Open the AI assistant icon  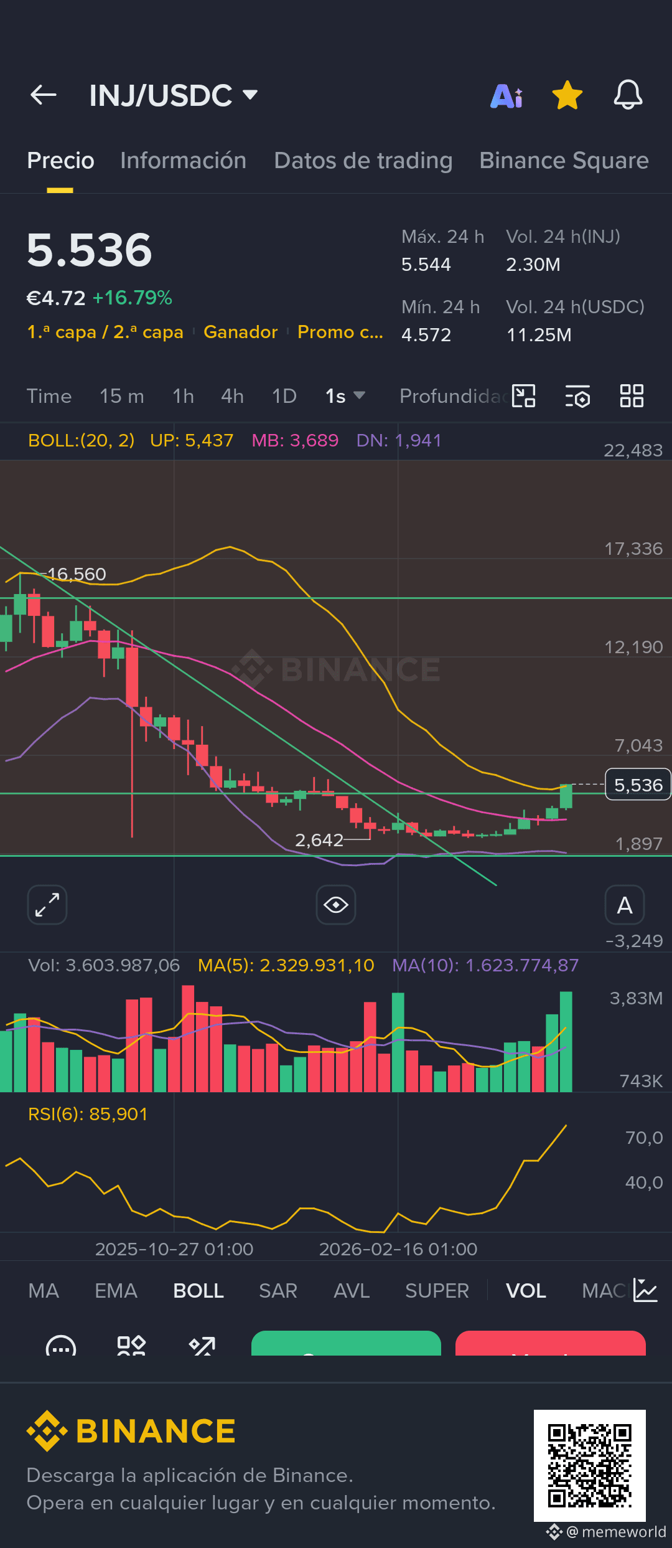click(506, 96)
